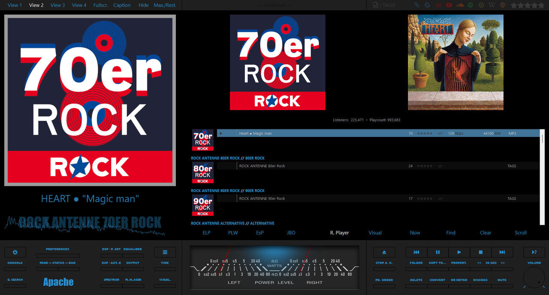The height and width of the screenshot is (295, 549).
Task: Click Max./Rest. in top bar
Action: coord(165,5)
